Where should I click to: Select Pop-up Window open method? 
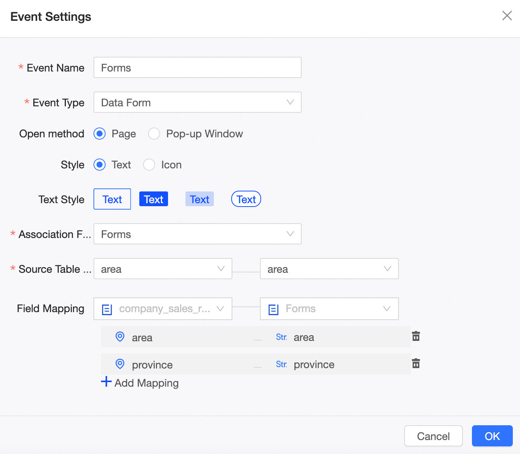pyautogui.click(x=154, y=134)
